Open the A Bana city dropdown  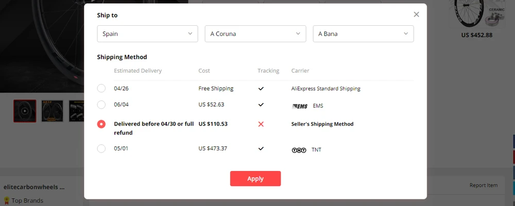363,34
